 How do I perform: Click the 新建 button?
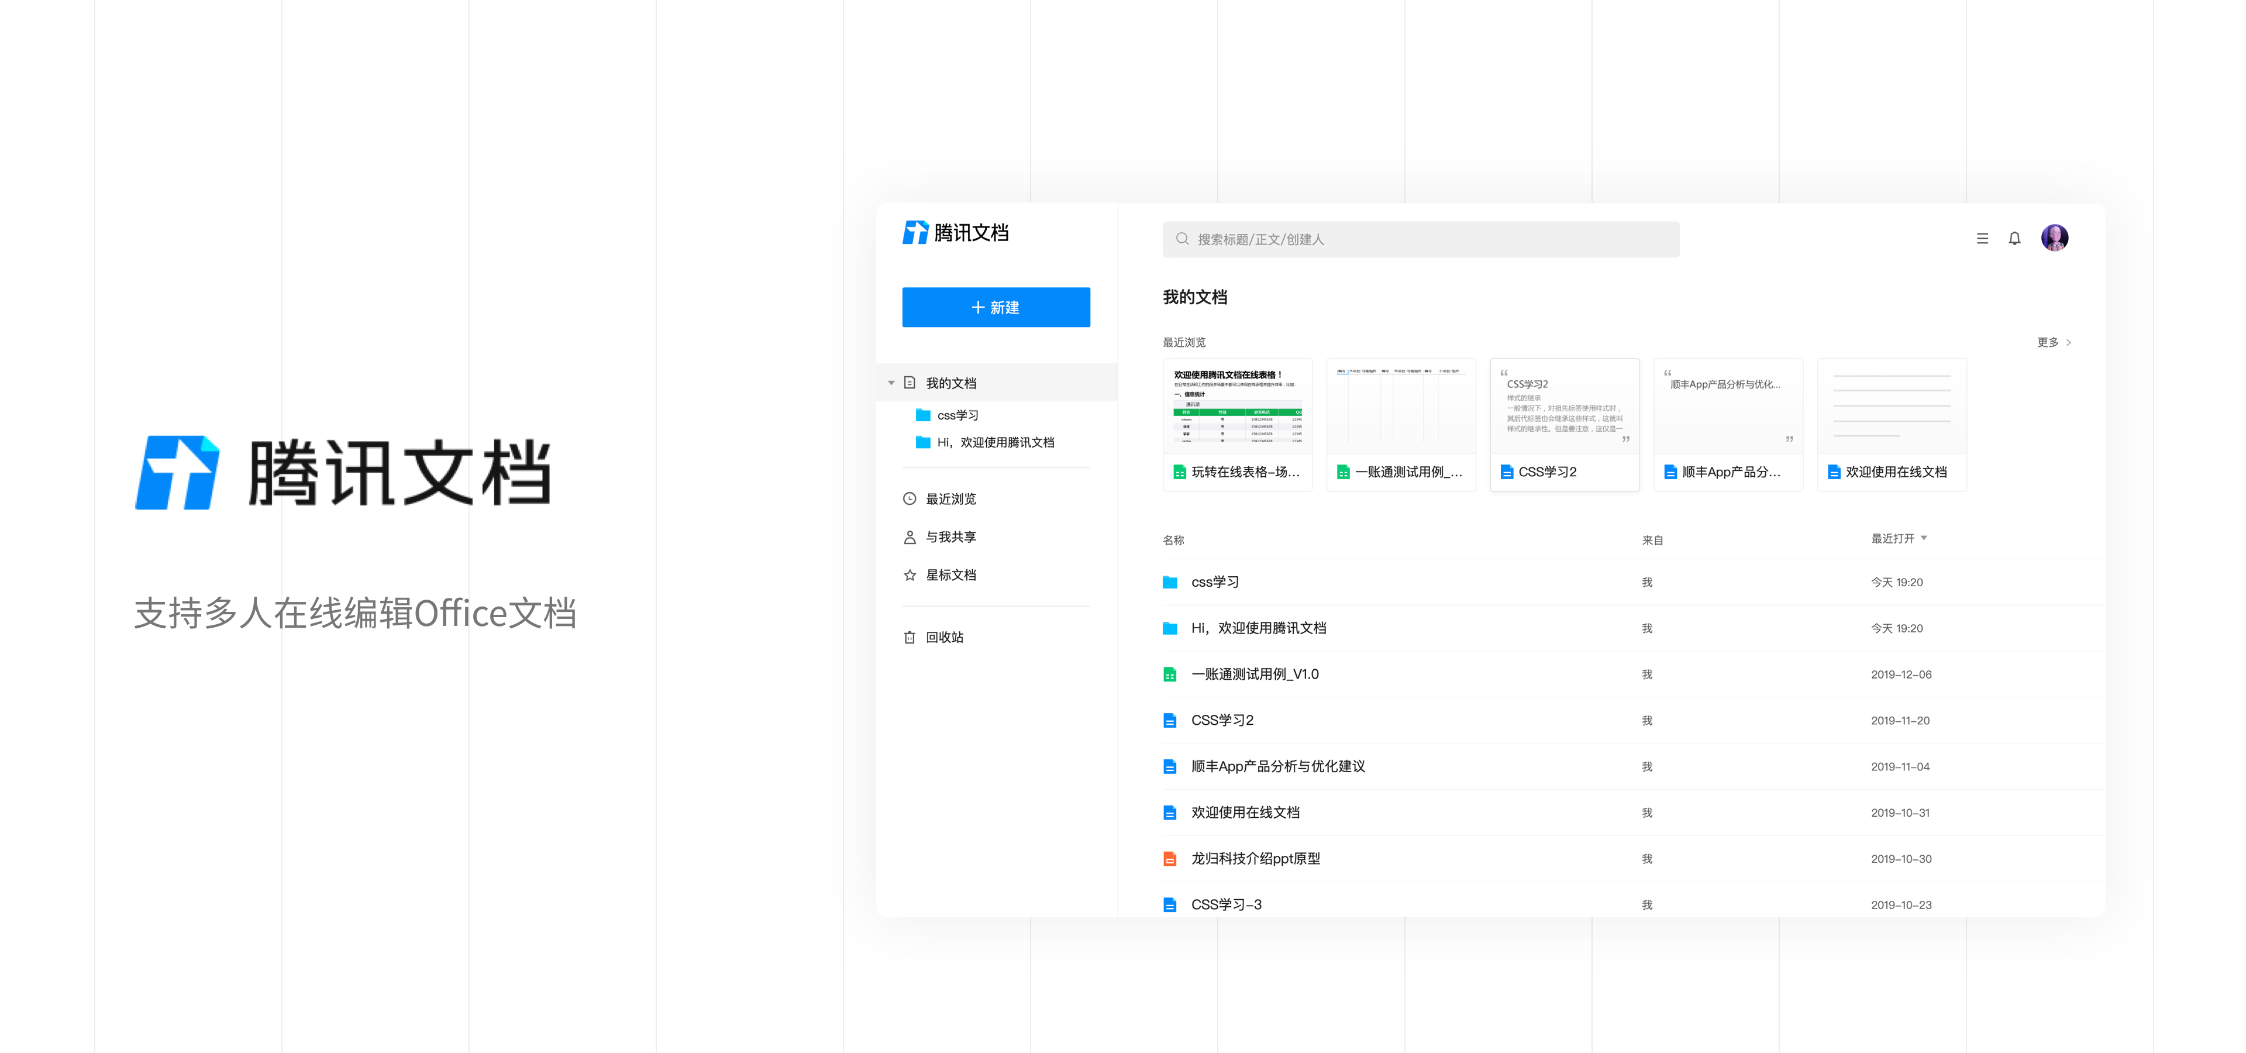995,308
